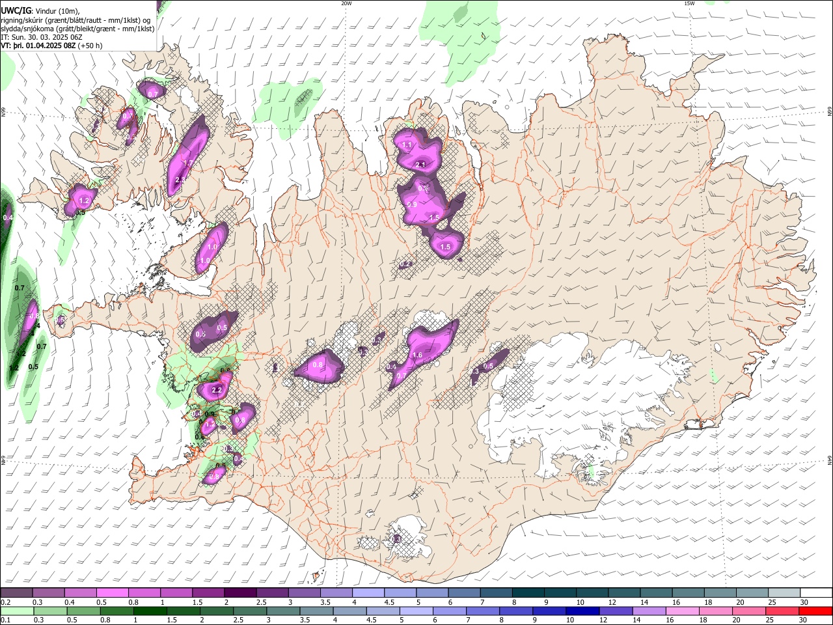Click the initial time 'IT: Sun. 30. 03. 2025 06Z'
The image size is (833, 625).
click(42, 37)
